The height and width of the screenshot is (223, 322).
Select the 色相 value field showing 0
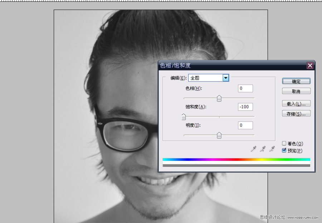[x=245, y=88]
